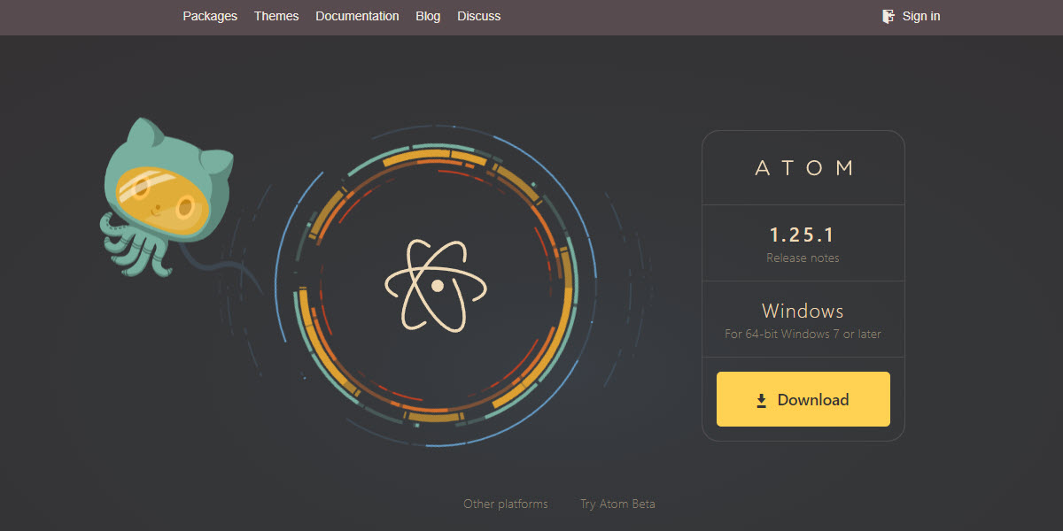Image resolution: width=1063 pixels, height=531 pixels.
Task: Sign in to Atom
Action: point(921,16)
